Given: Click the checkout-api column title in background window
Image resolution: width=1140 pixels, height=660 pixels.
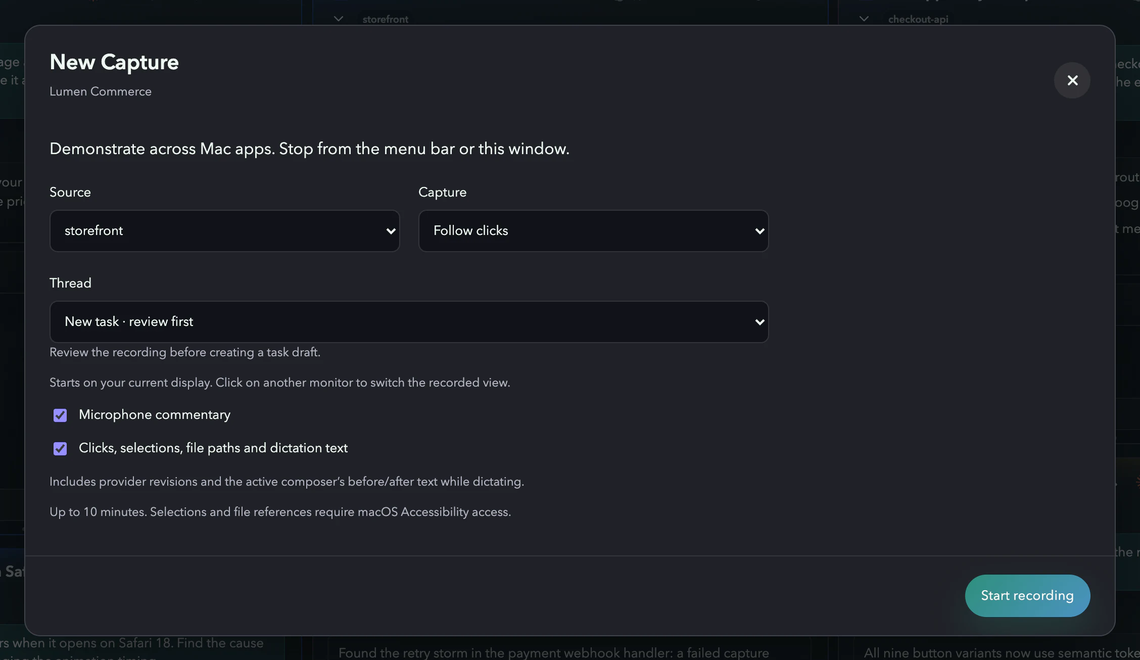Looking at the screenshot, I should [x=918, y=19].
